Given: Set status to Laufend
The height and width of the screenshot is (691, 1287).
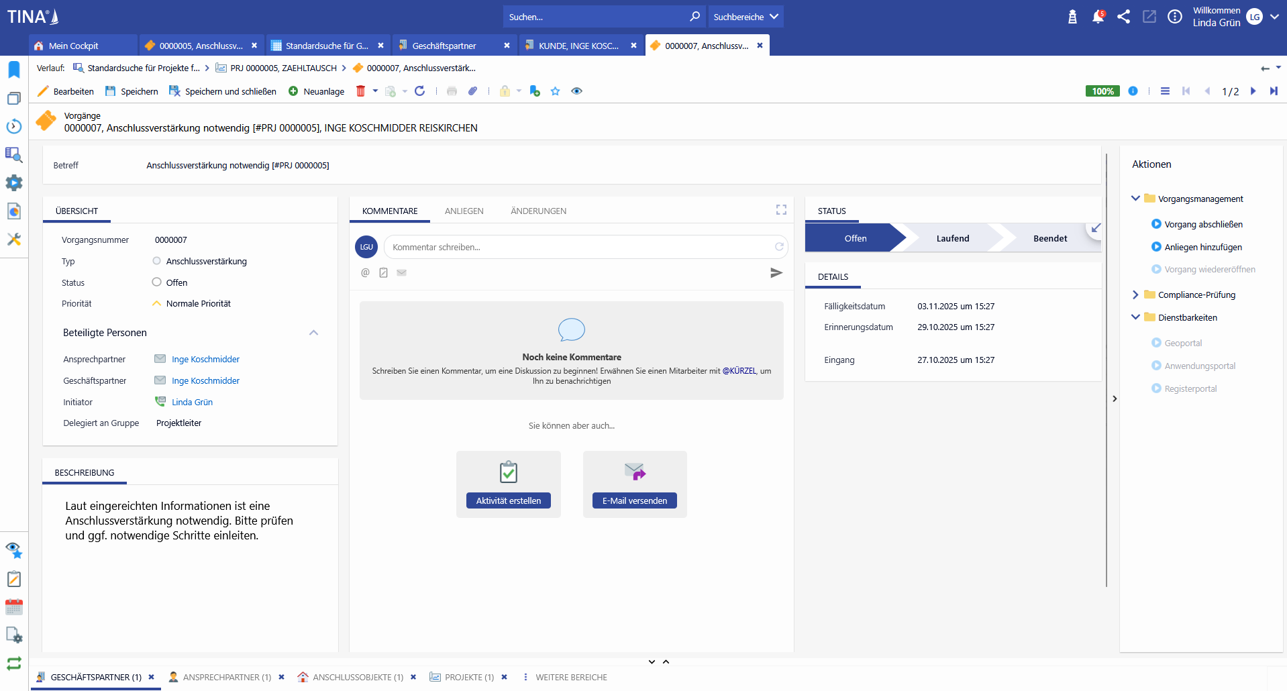Looking at the screenshot, I should click(952, 238).
